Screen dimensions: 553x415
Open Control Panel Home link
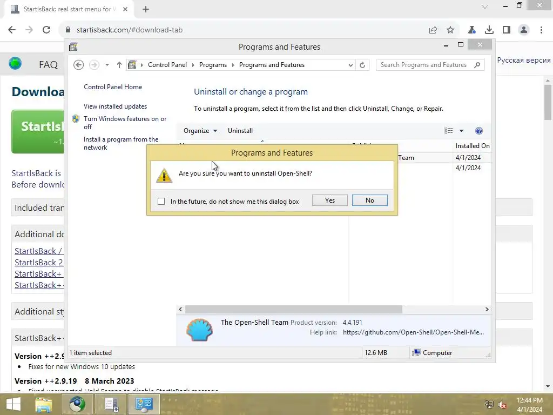coord(113,87)
